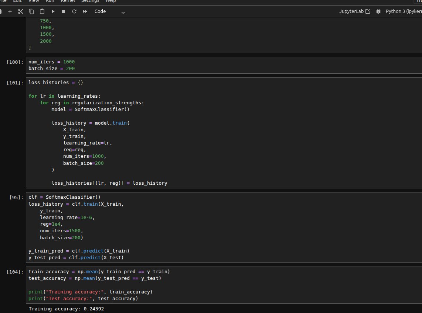Open notebook in JupyterLab
The height and width of the screenshot is (313, 422).
355,11
